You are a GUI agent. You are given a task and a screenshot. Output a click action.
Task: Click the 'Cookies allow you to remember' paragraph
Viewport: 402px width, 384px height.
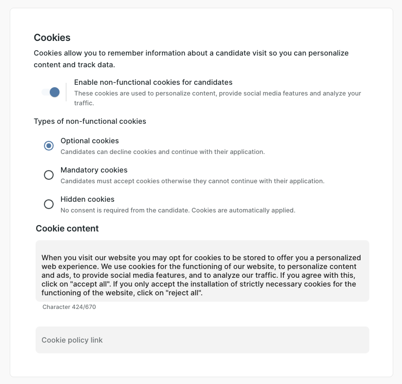[x=191, y=58]
